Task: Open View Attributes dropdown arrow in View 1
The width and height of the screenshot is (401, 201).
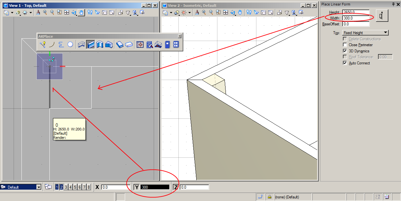Action: tap(12, 13)
